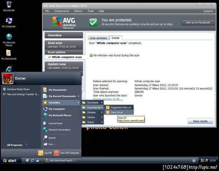Select Whole computer scan sidebar entry
219x171 pixels.
tap(65, 57)
